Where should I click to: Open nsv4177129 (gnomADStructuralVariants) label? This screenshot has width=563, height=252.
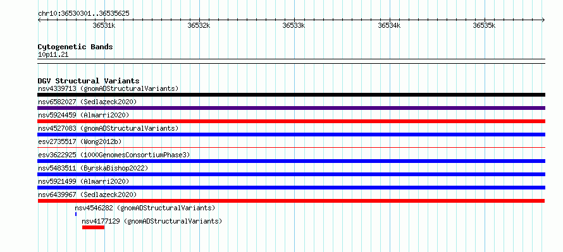[152, 221]
